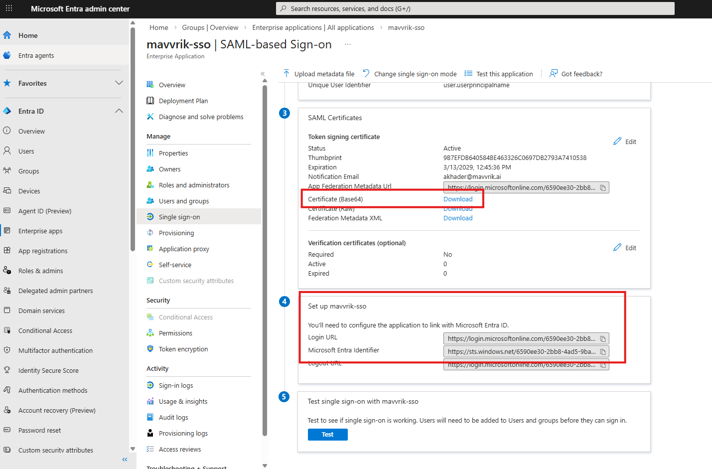The image size is (712, 469).
Task: Select Enterprise apps in the sidebar
Action: (x=40, y=231)
